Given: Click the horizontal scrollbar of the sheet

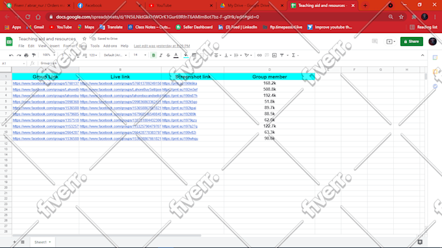Looking at the screenshot, I should (x=107, y=235).
